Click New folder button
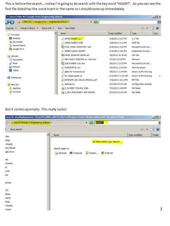Viewport: 170px width, 226px height. (70, 28)
